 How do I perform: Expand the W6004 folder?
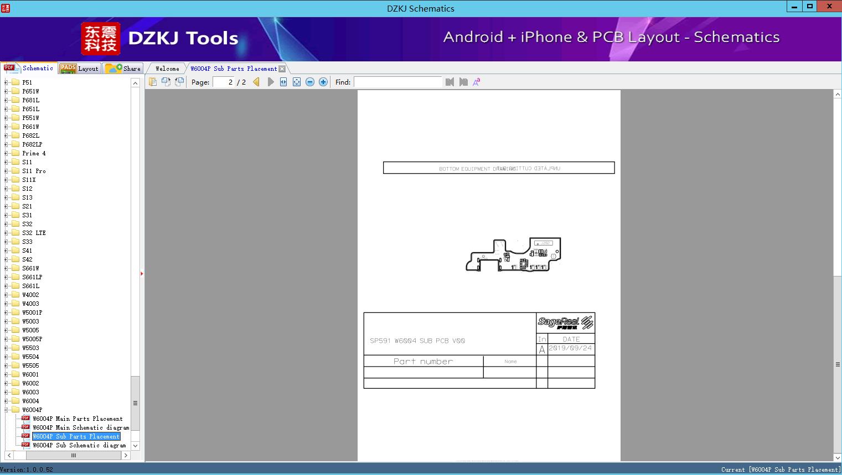click(x=6, y=401)
